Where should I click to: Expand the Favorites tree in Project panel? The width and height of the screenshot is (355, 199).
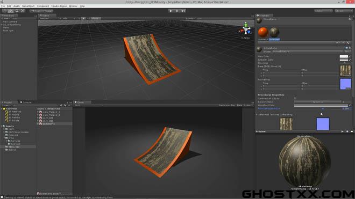(x=2, y=109)
